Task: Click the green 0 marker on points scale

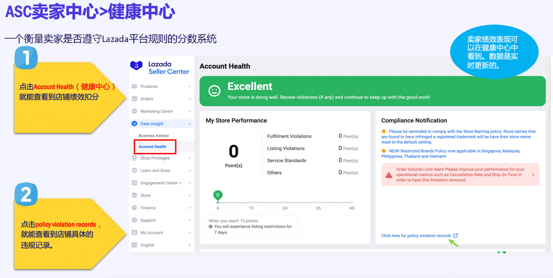Action: click(x=218, y=195)
